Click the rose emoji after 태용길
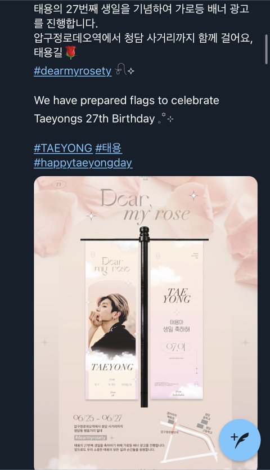 click(71, 52)
